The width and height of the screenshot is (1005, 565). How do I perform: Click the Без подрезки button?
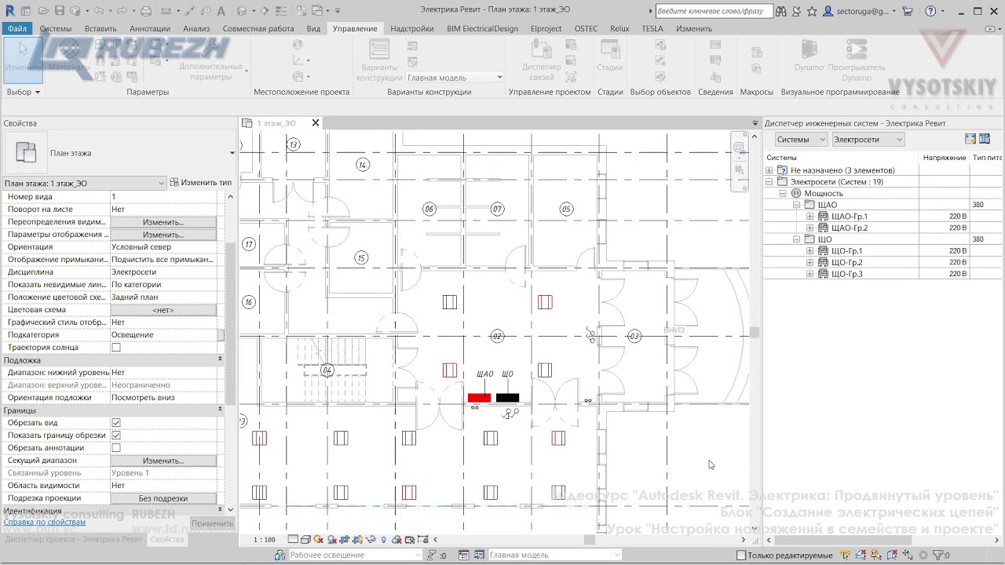tap(163, 498)
